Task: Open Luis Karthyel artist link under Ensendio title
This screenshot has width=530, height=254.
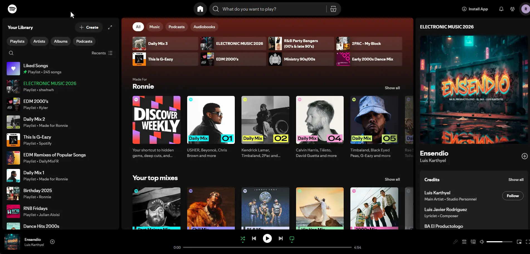Action: (433, 160)
